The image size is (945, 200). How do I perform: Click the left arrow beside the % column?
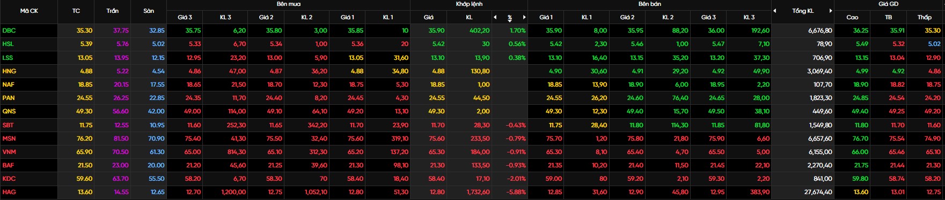point(495,17)
